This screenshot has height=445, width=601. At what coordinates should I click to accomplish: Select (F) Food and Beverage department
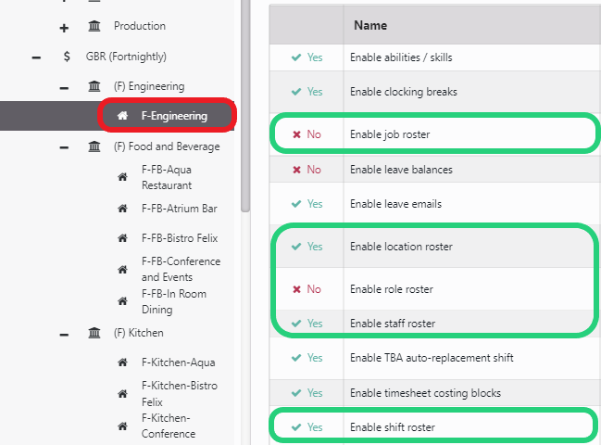pos(167,146)
